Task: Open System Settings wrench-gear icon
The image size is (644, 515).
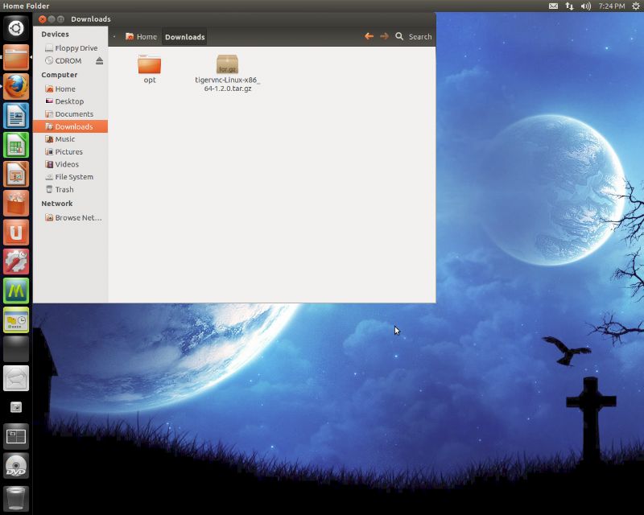Action: click(16, 262)
